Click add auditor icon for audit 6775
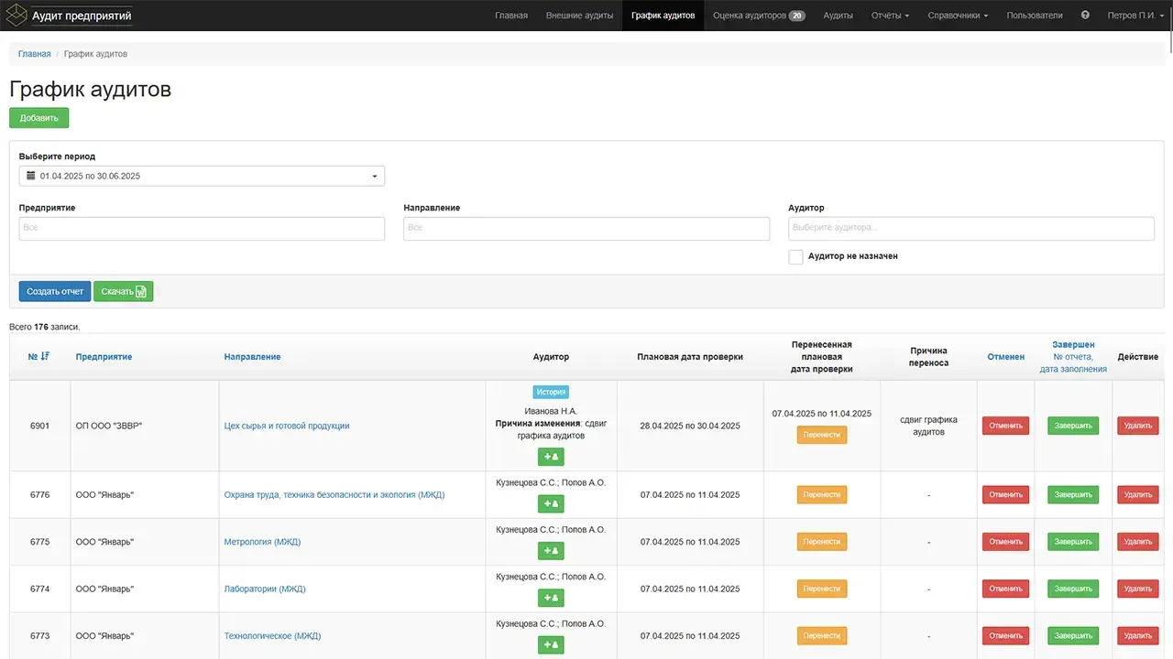 pos(551,551)
